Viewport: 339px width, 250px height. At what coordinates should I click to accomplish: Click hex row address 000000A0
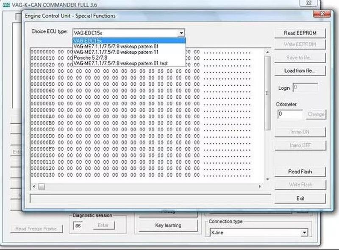(43, 117)
